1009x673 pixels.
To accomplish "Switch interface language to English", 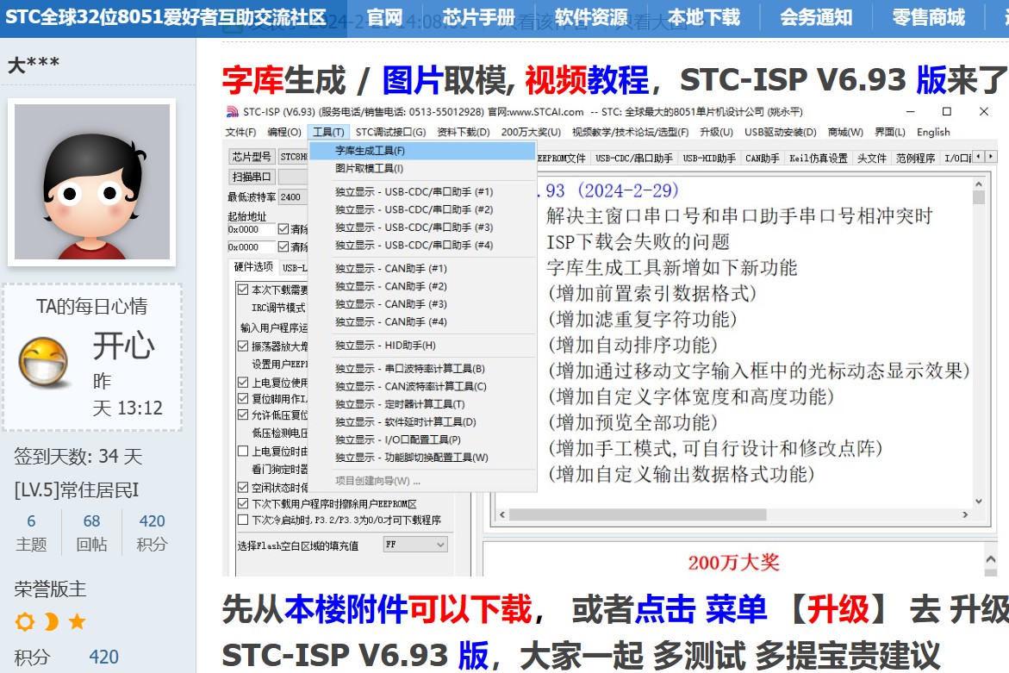I will (x=933, y=132).
